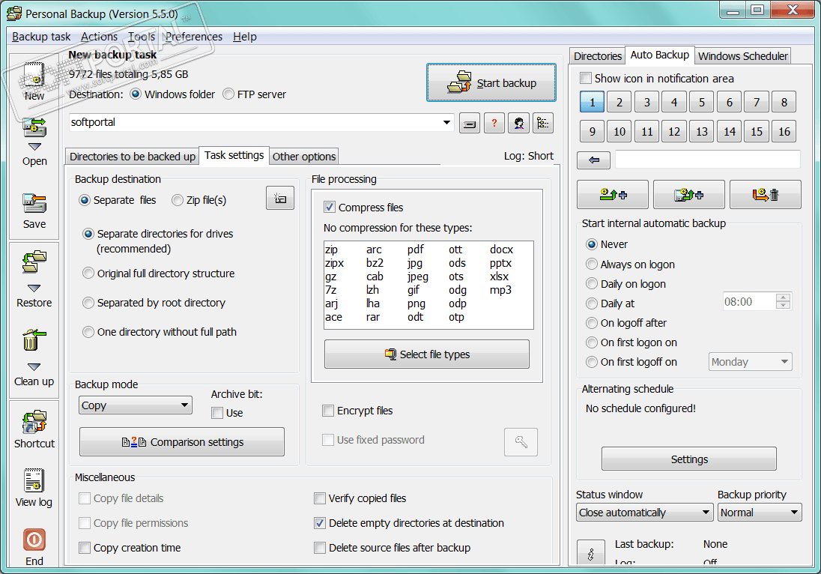Click the Save task icon
The width and height of the screenshot is (821, 574).
[x=34, y=203]
